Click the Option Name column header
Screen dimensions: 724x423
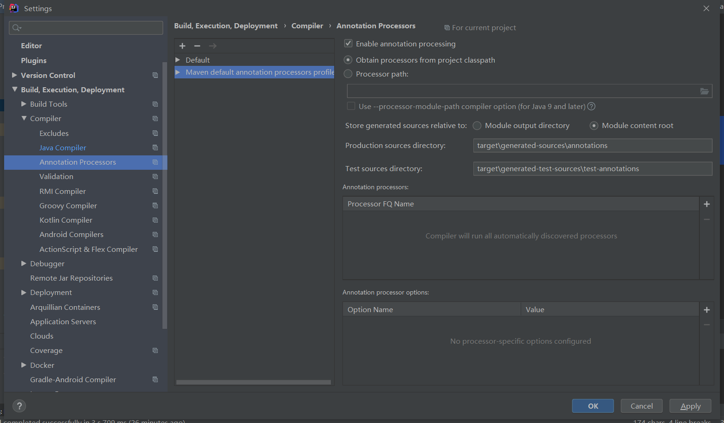coord(432,310)
